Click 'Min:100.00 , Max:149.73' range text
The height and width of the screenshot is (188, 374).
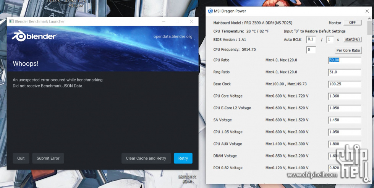tap(286, 84)
